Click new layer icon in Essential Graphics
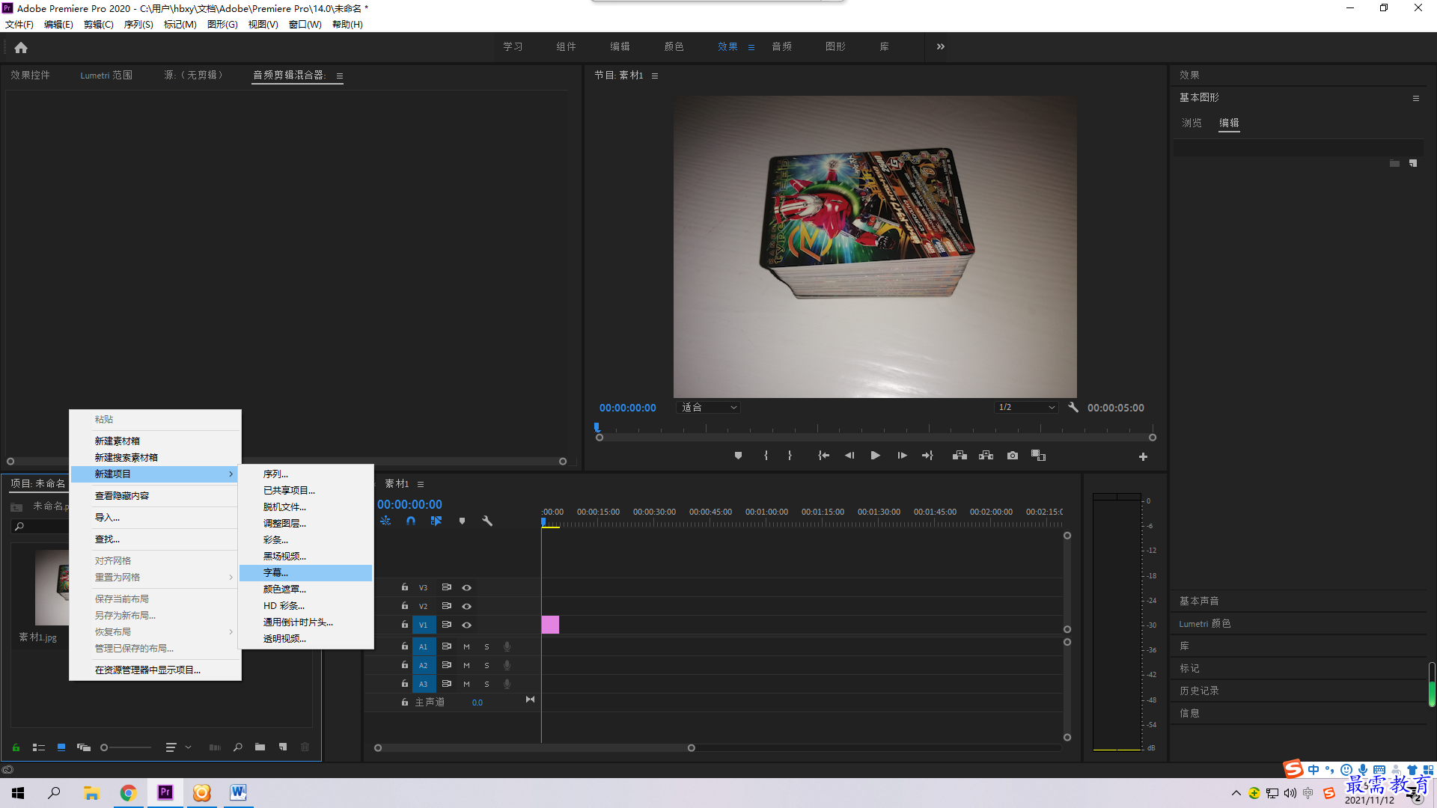This screenshot has height=808, width=1437. [x=1413, y=163]
